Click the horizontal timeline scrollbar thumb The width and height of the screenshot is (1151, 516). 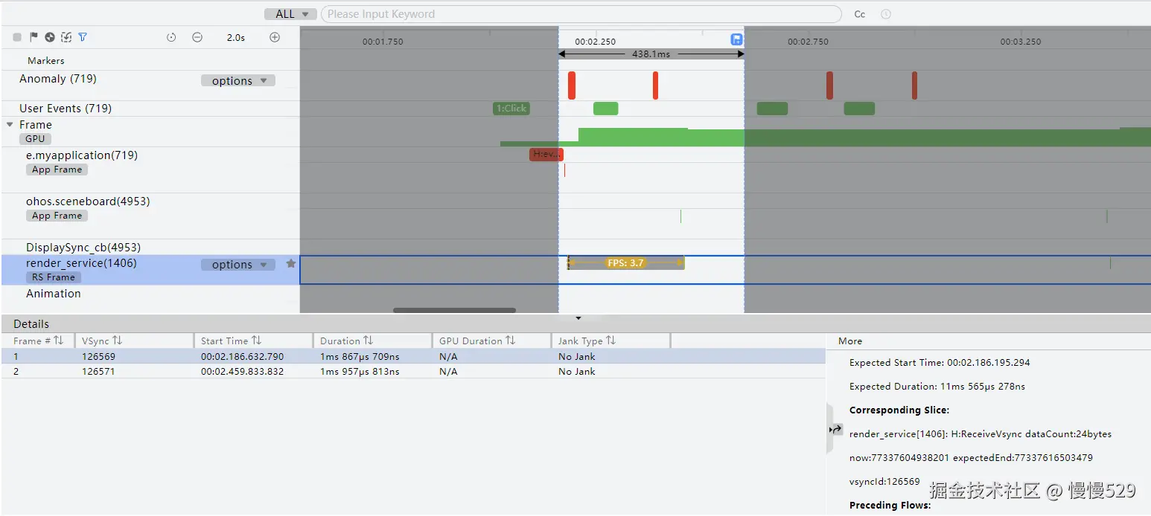(x=454, y=311)
